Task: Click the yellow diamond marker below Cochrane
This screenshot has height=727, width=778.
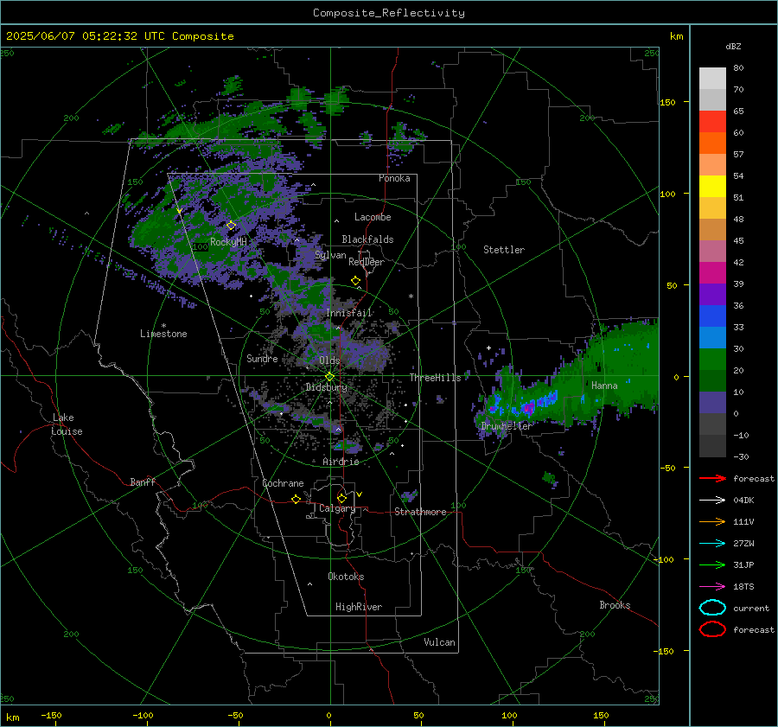Action: [x=297, y=499]
